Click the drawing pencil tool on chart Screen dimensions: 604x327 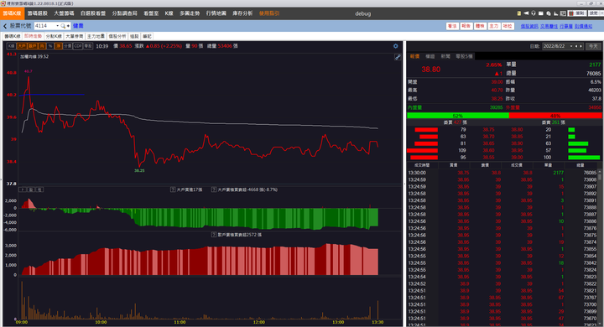pyautogui.click(x=398, y=57)
